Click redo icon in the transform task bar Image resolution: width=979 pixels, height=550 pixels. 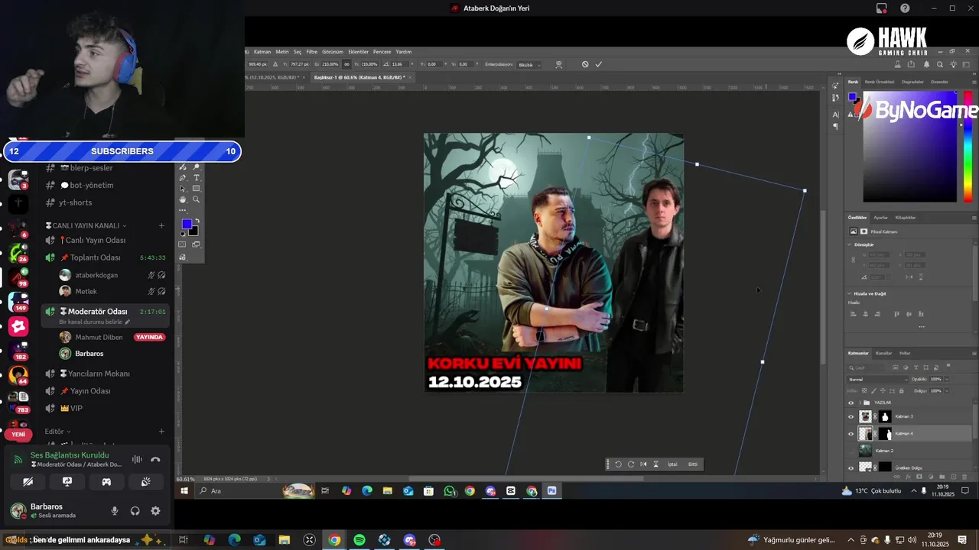point(630,464)
